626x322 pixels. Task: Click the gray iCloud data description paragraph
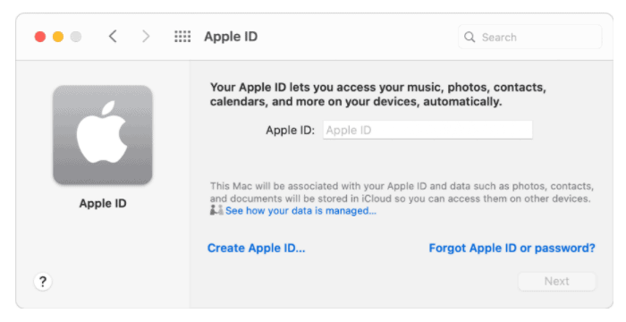[402, 192]
